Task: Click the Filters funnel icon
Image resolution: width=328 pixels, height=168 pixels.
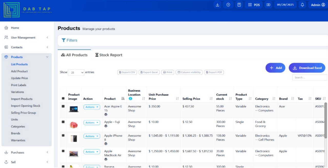Action: tap(64, 40)
